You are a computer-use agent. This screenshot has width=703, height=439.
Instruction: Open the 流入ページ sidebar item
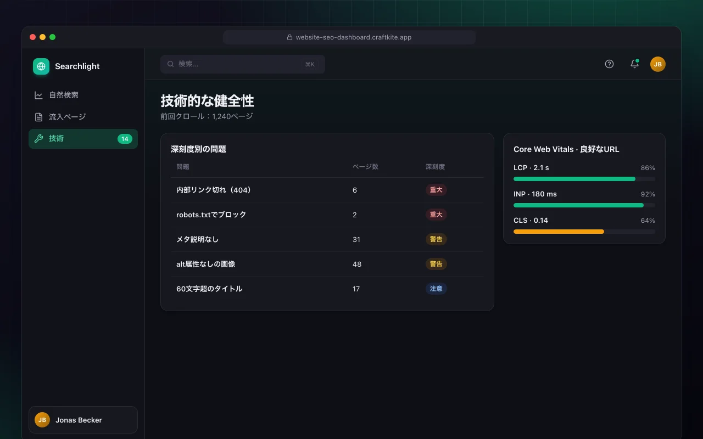pyautogui.click(x=83, y=117)
